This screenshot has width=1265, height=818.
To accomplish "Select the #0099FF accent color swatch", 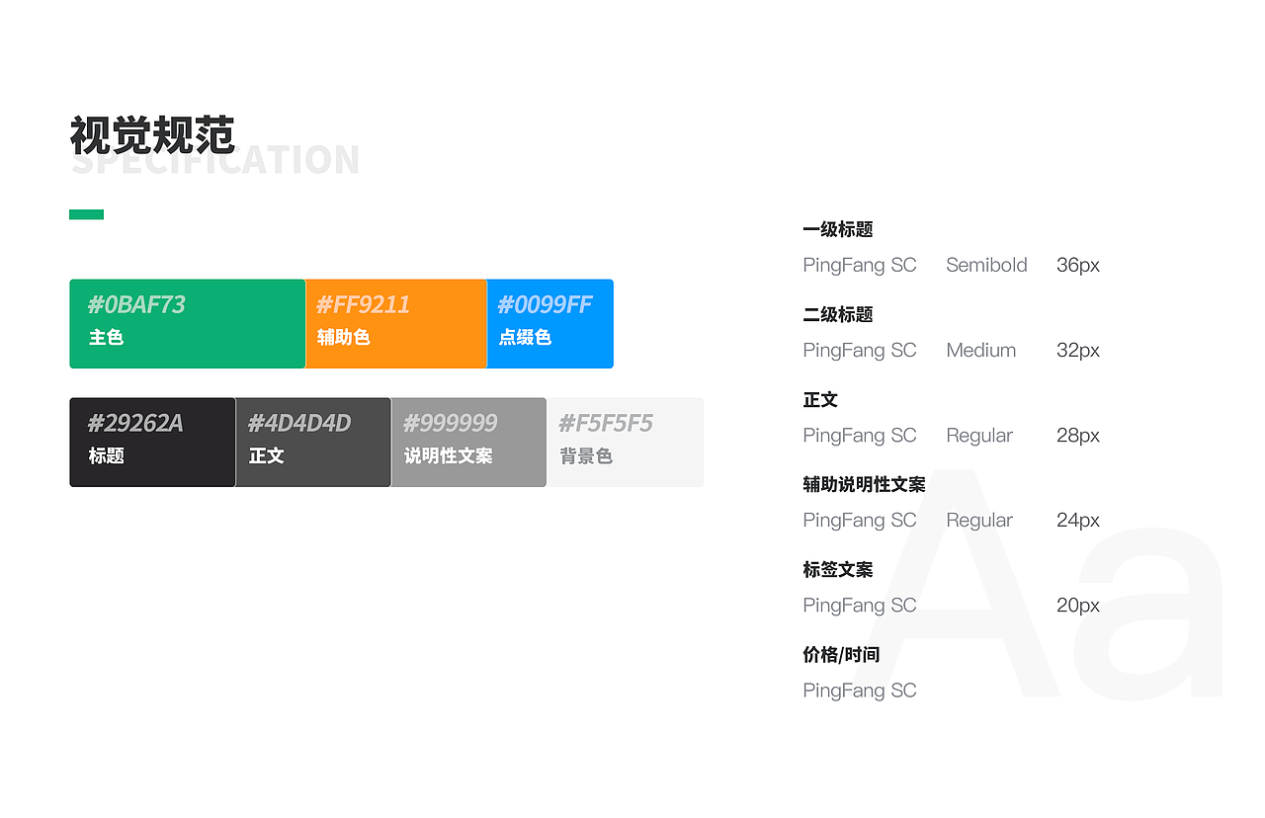I will coord(549,323).
